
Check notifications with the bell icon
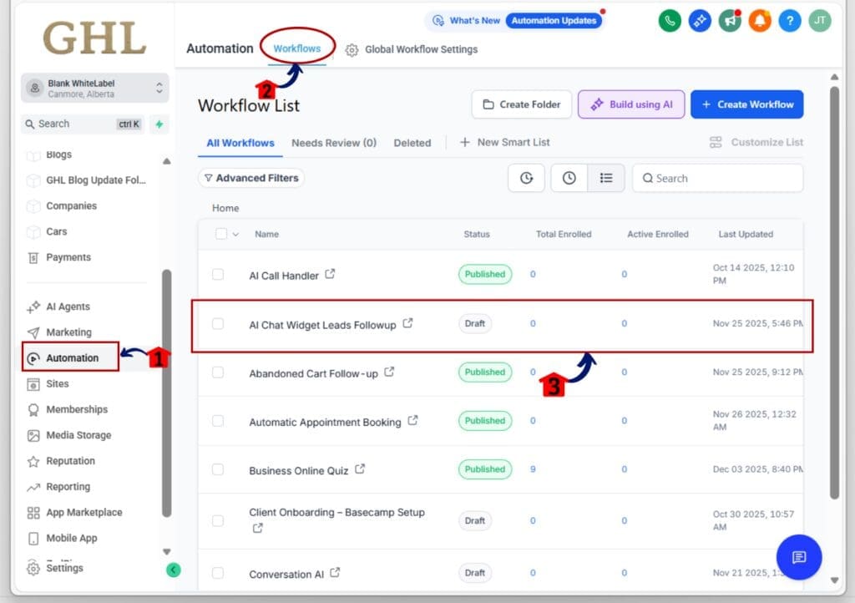point(760,21)
